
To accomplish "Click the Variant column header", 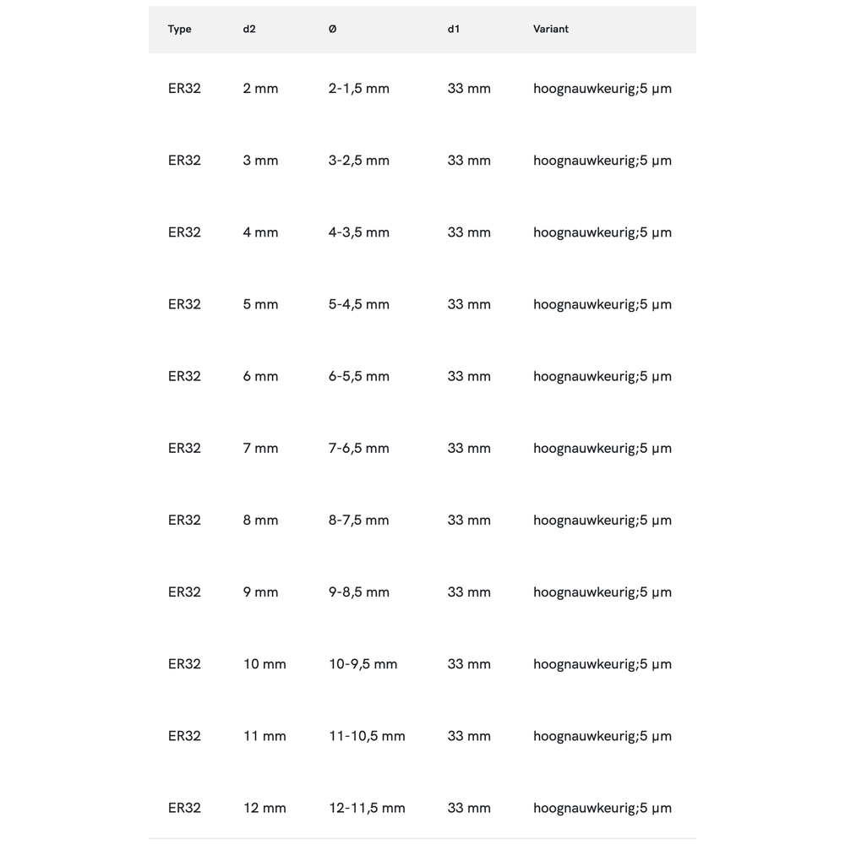I will coord(551,30).
